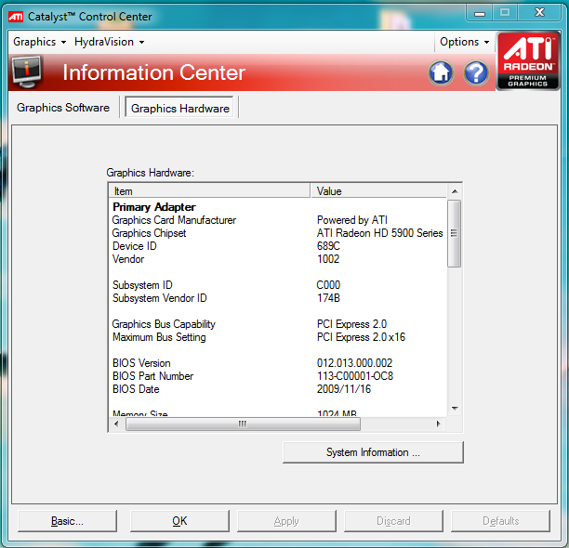Click the horizontal scrollbar right arrow
Image resolution: width=569 pixels, height=548 pixels.
click(438, 424)
